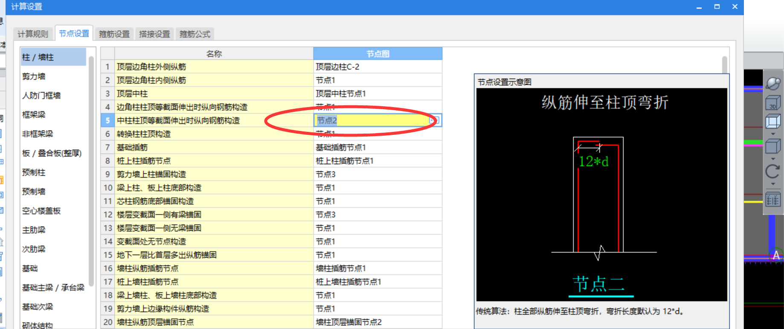Open the display settings checklist icon
784x329 pixels.
773,199
